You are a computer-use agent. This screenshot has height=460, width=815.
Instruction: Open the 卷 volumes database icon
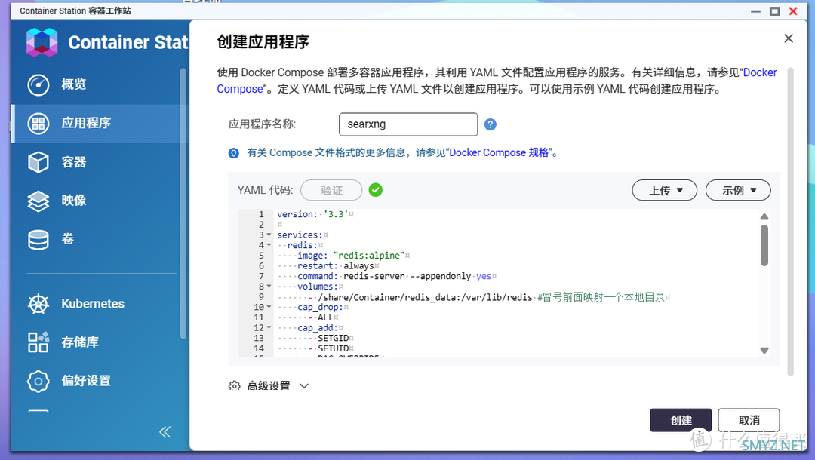38,239
